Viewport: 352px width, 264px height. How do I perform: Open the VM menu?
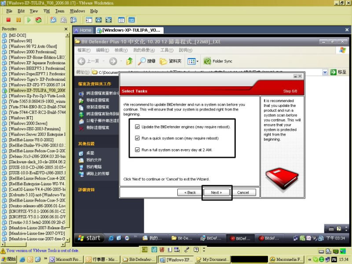click(47, 11)
